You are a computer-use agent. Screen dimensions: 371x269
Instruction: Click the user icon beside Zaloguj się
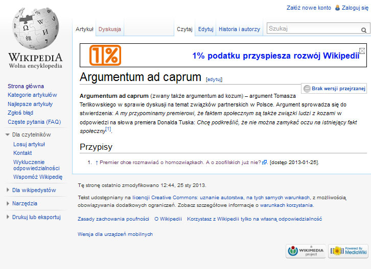point(337,8)
